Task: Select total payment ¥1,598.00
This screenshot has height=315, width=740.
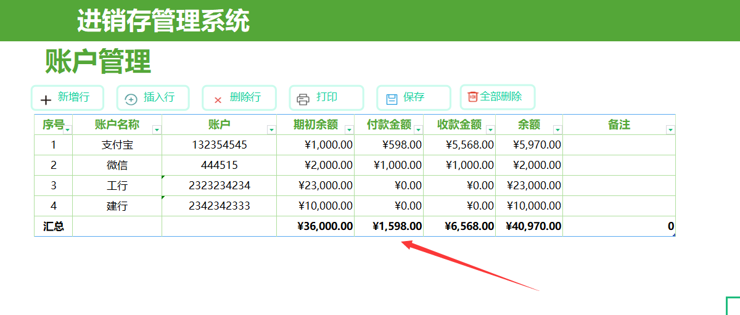Action: pos(389,226)
